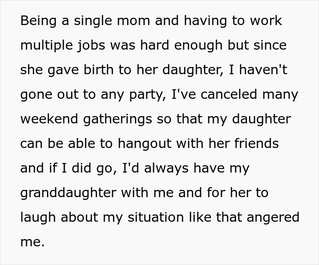Click the word "multiple"
Viewport: 319px width, 265px height.
[46, 46]
